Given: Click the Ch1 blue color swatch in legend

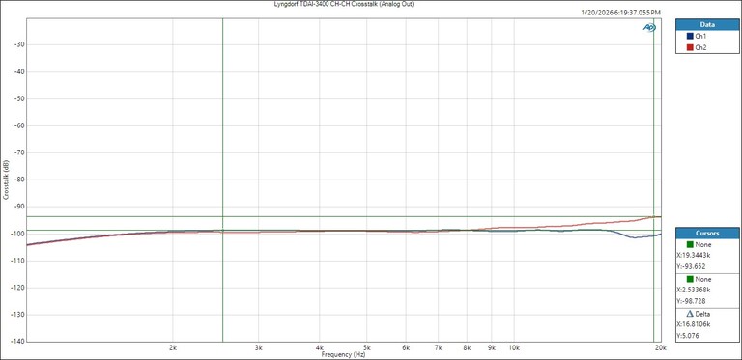Looking at the screenshot, I should tap(690, 36).
